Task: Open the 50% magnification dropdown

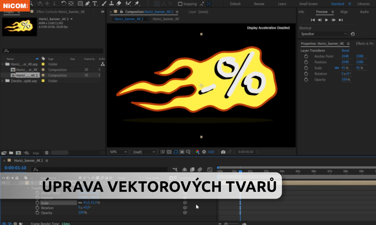Action: coord(118,152)
